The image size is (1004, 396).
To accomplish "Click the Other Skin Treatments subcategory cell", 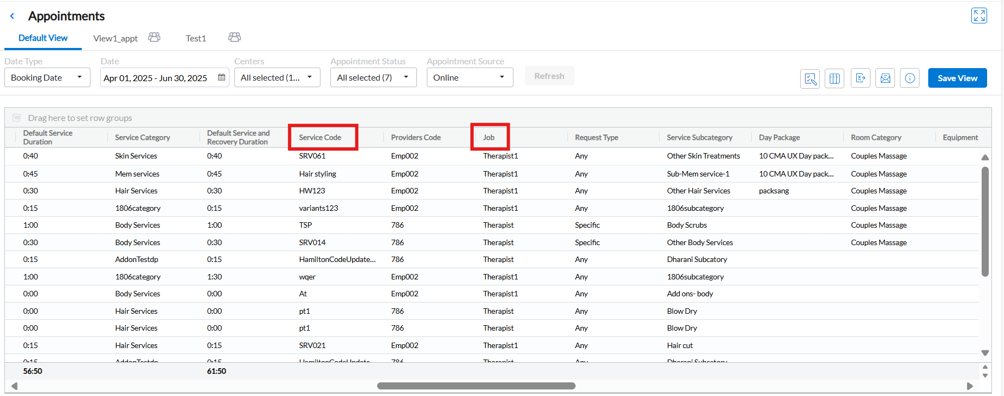I will click(704, 156).
